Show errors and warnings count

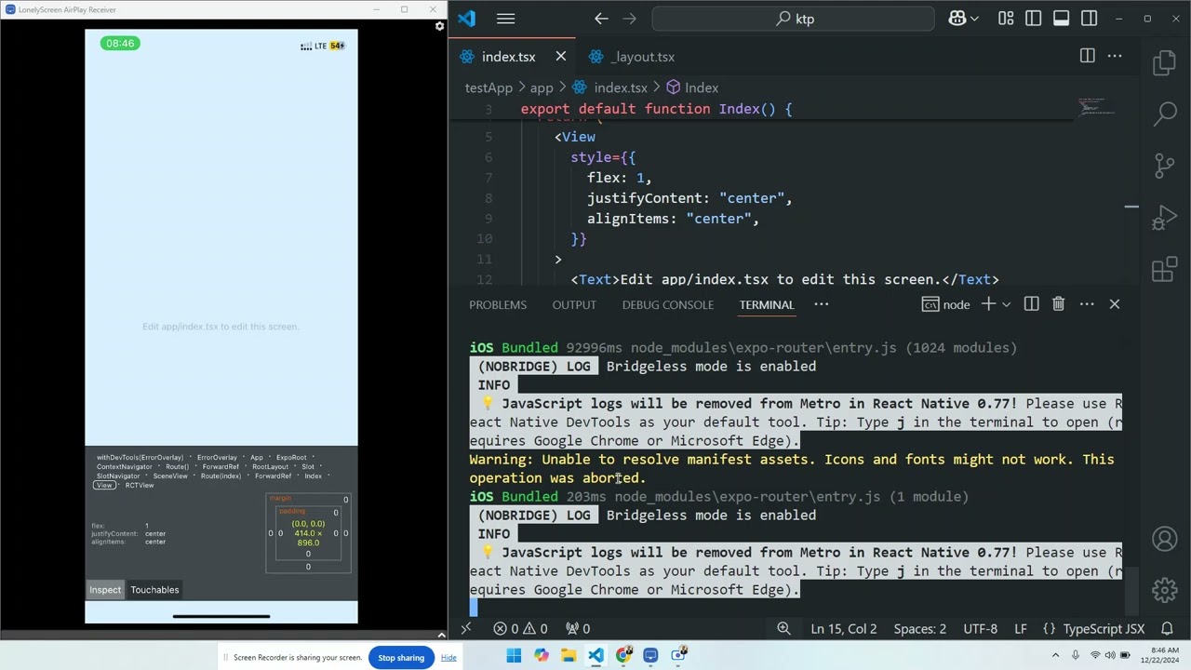(x=520, y=629)
